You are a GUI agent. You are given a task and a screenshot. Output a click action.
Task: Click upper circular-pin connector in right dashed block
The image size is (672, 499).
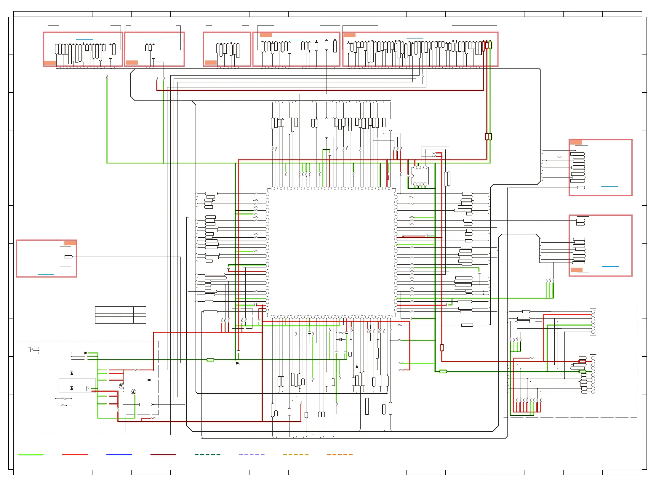(x=593, y=322)
